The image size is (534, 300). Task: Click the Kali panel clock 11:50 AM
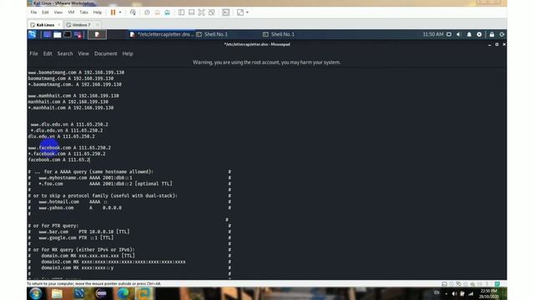(433, 34)
